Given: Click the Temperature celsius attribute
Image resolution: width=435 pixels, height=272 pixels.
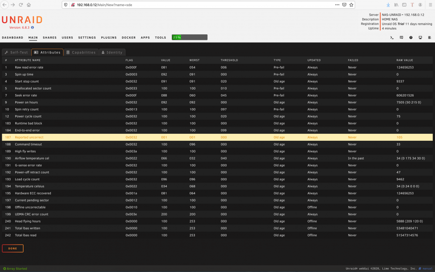Looking at the screenshot, I should [x=30, y=186].
